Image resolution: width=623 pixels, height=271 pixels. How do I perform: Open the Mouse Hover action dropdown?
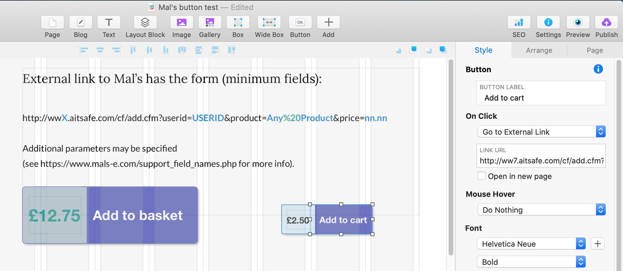[x=542, y=210]
